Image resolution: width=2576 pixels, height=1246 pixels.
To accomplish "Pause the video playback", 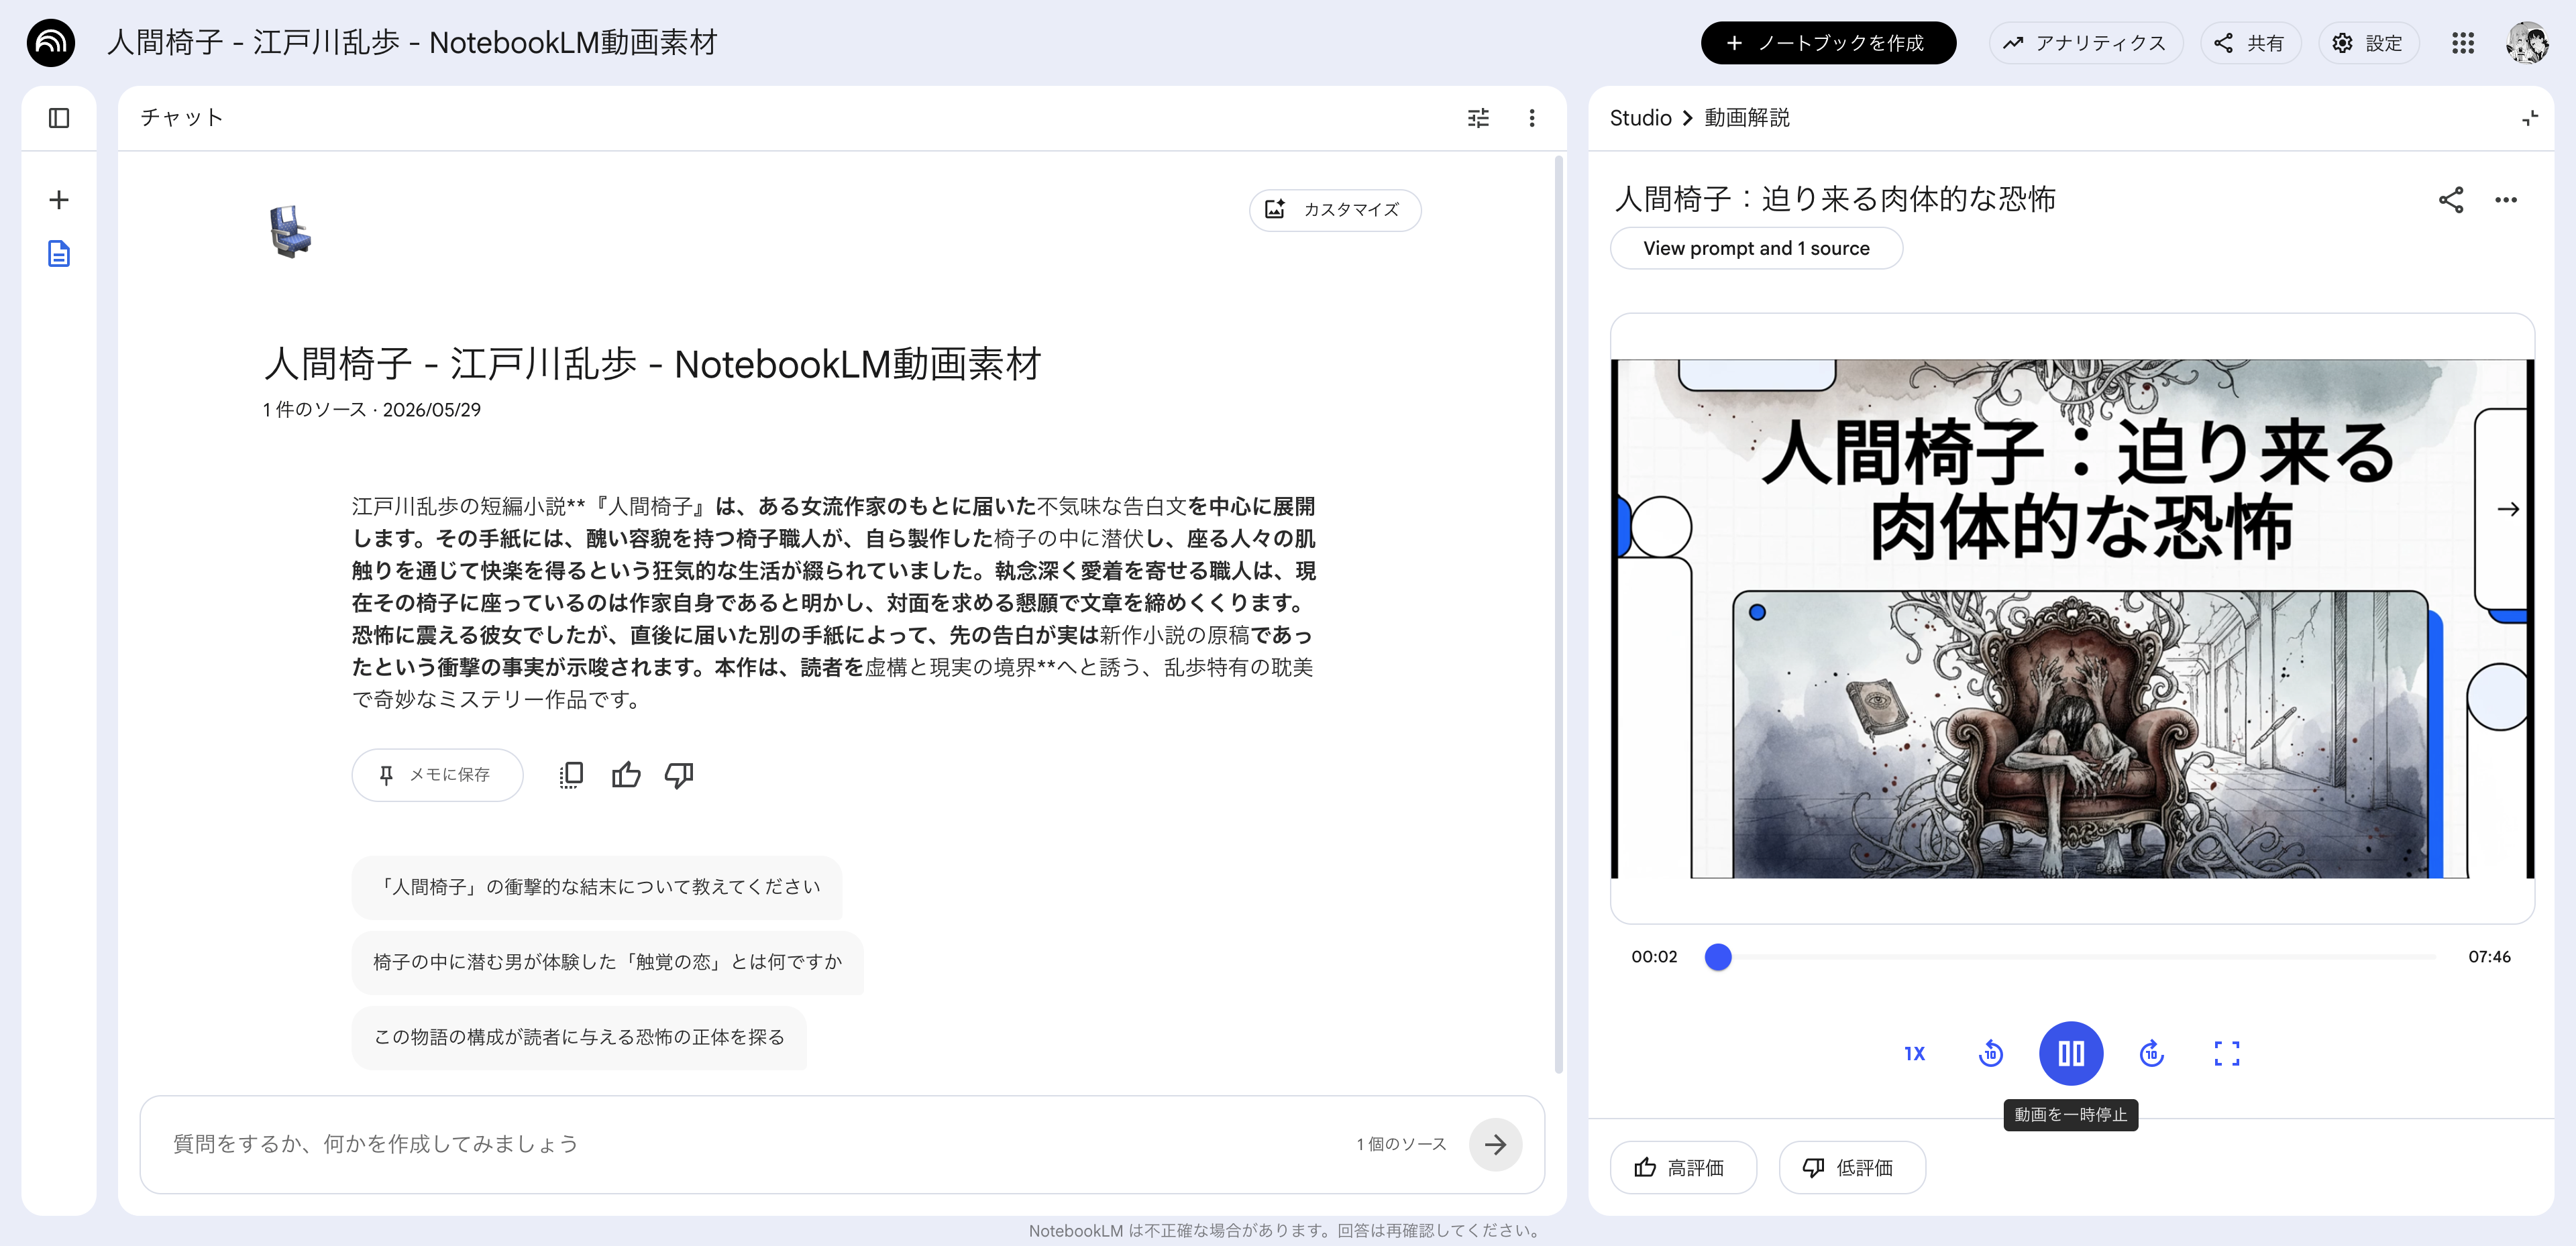I will [x=2071, y=1053].
